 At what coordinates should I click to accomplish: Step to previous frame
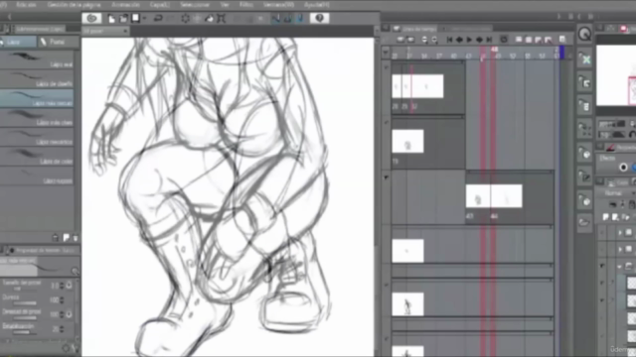459,40
